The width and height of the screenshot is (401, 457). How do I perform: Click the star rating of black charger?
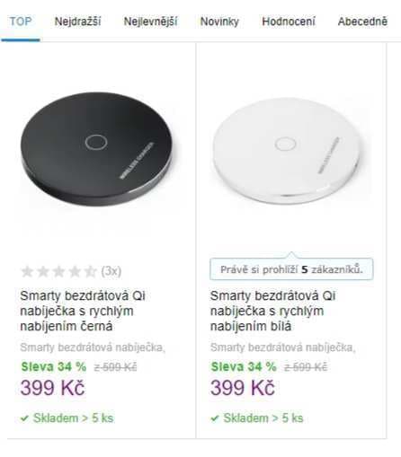click(58, 271)
